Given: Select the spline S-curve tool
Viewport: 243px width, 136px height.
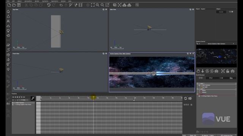Looking at the screenshot, I should pos(8,50).
